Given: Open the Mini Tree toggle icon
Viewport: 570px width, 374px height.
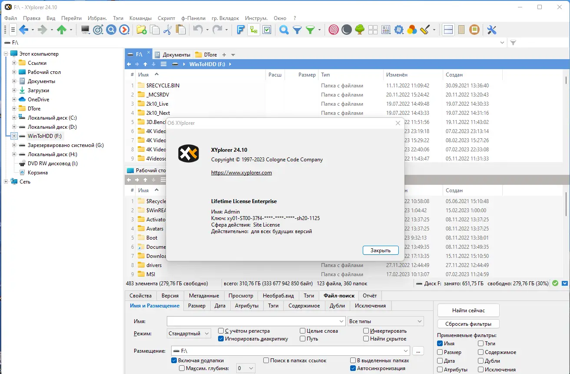Looking at the screenshot, I should [x=253, y=30].
